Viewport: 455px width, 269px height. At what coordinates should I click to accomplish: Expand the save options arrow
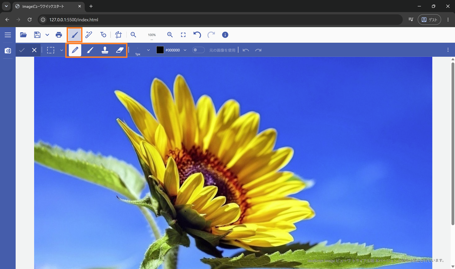point(47,35)
